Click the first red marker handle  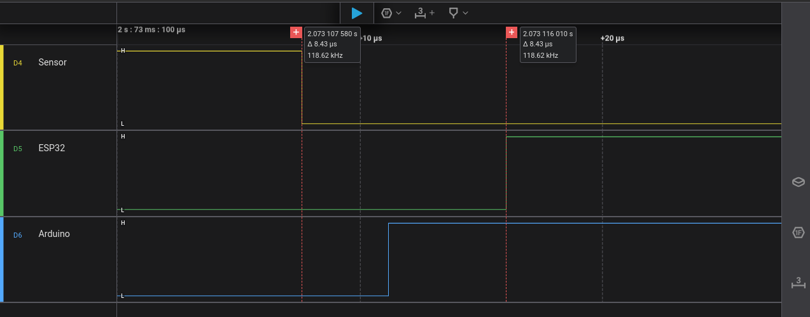click(x=296, y=32)
